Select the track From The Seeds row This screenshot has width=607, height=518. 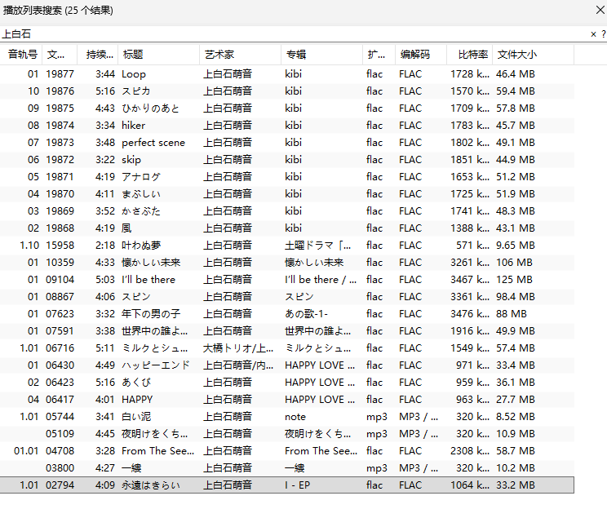[x=158, y=450]
